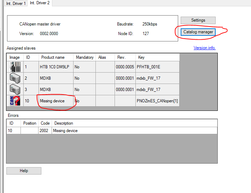The image size is (251, 193).
Task: Click the Help button
Action: (x=24, y=171)
